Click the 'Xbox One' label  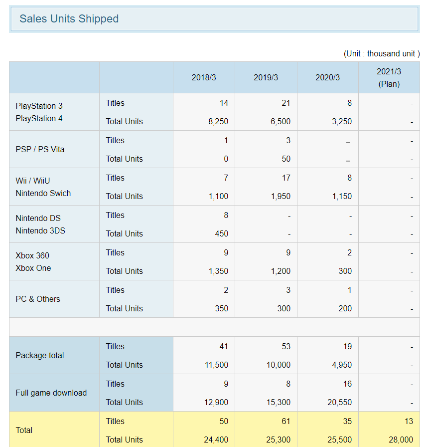pyautogui.click(x=33, y=268)
